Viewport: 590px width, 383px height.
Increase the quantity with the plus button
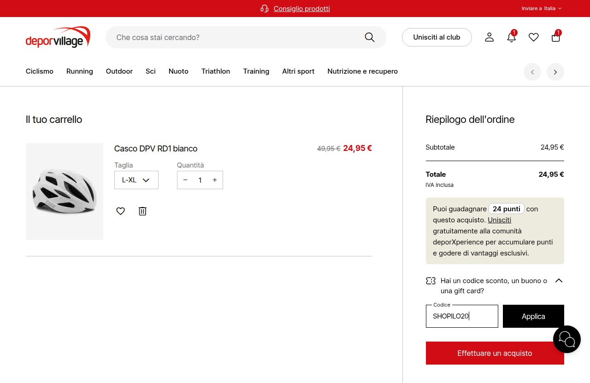pyautogui.click(x=215, y=180)
